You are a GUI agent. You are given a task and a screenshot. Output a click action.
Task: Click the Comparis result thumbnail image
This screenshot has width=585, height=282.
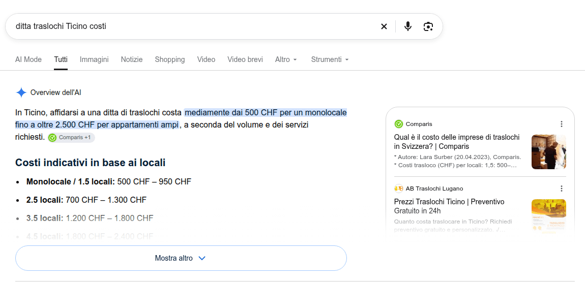[x=549, y=152]
